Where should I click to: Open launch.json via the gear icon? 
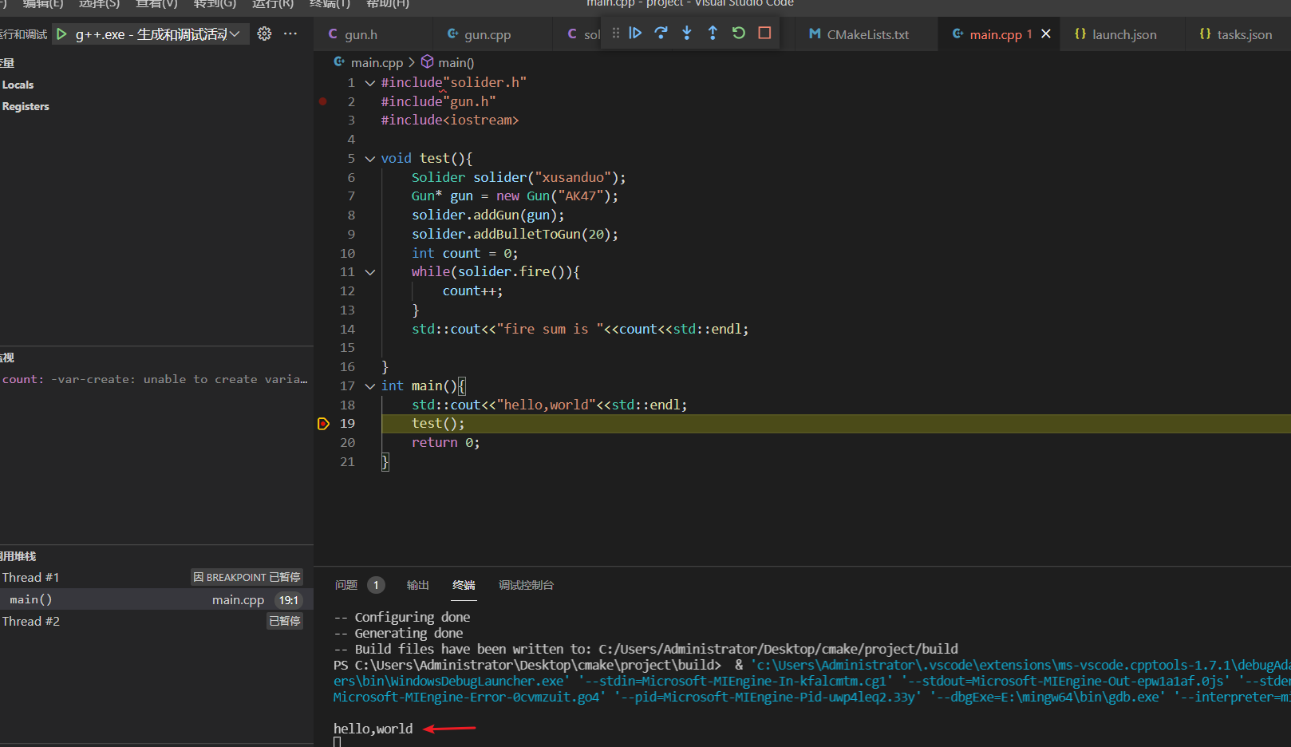tap(264, 34)
